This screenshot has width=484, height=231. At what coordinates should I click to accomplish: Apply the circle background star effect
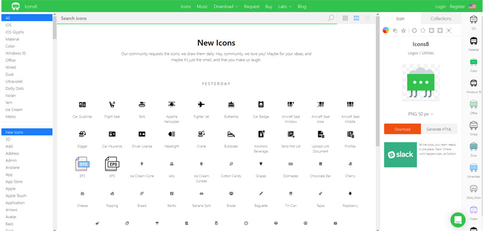pyautogui.click(x=414, y=30)
